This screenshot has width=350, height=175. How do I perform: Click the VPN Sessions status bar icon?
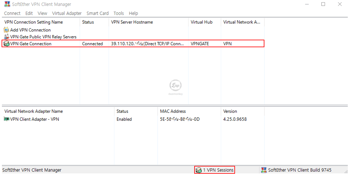click(x=198, y=170)
